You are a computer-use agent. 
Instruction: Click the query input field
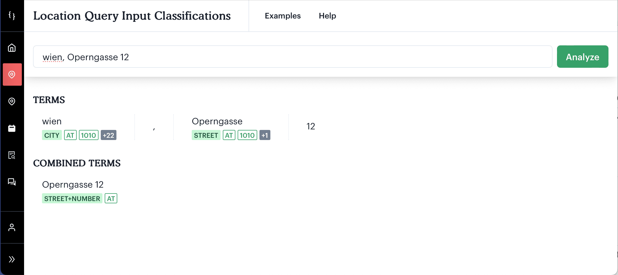coord(293,57)
